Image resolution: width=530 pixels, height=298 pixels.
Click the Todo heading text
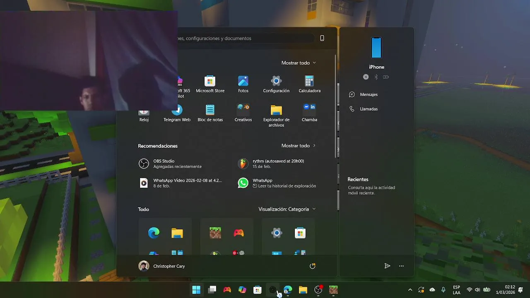tap(143, 209)
